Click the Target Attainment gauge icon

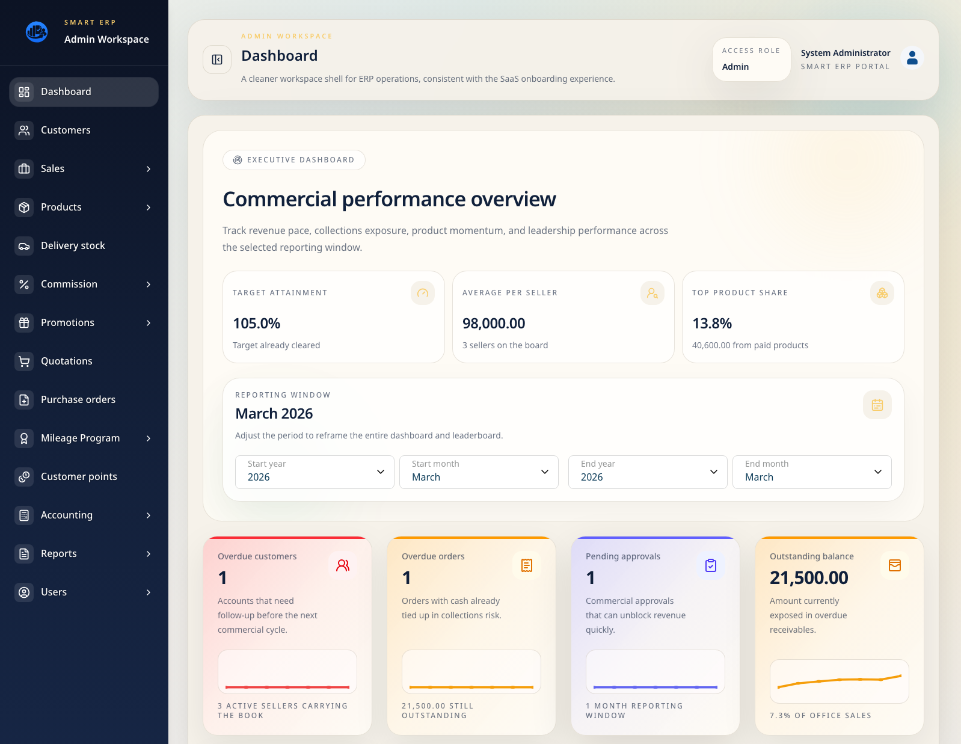coord(422,293)
